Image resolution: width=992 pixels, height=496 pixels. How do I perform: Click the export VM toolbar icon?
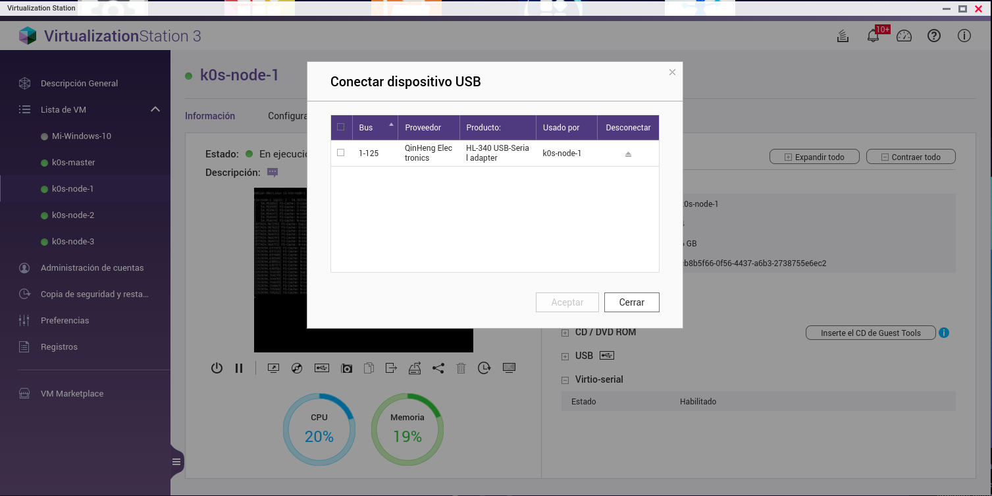pyautogui.click(x=391, y=368)
